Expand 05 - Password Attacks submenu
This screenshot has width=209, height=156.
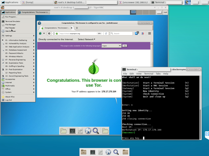coord(18,53)
